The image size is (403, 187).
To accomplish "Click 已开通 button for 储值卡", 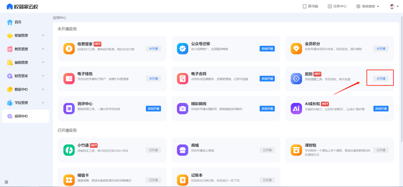I will click(153, 180).
